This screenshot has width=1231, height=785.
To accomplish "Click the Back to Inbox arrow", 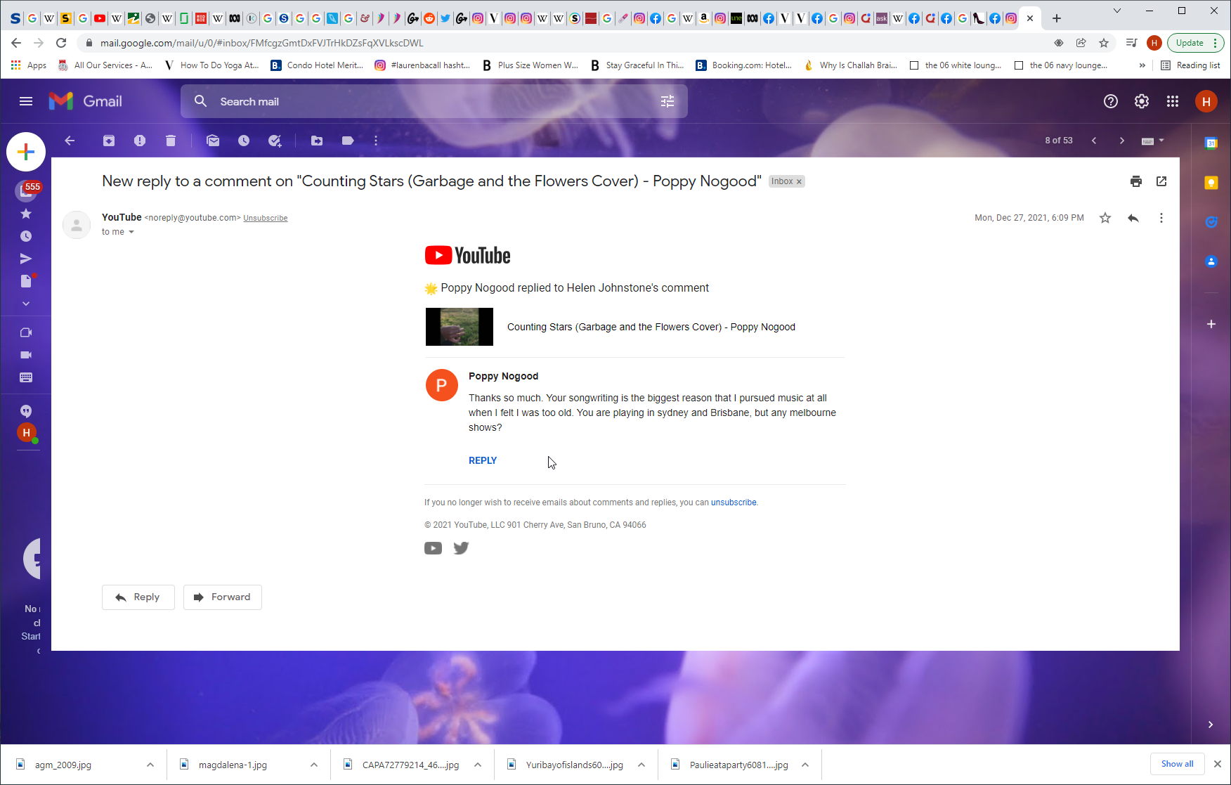I will 70,141.
